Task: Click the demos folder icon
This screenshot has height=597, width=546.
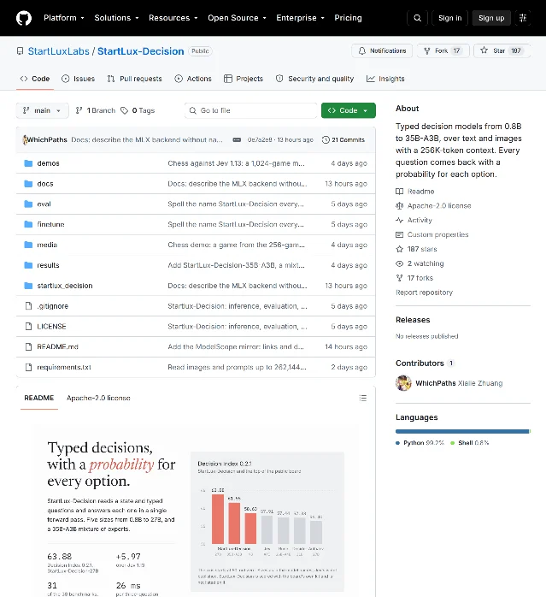Action: [x=28, y=163]
